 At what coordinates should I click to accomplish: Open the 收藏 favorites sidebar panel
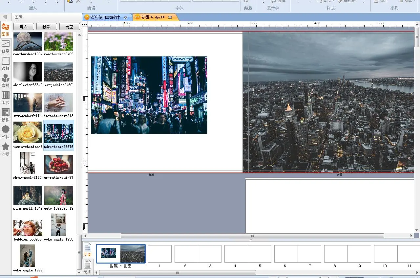(x=5, y=149)
